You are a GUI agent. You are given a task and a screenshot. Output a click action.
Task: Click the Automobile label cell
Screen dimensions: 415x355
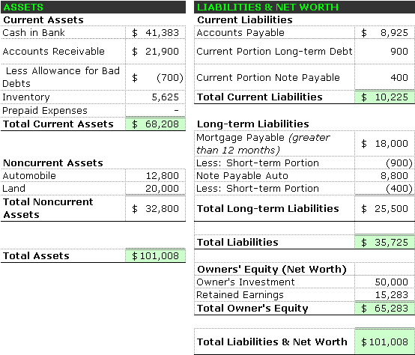(x=63, y=175)
